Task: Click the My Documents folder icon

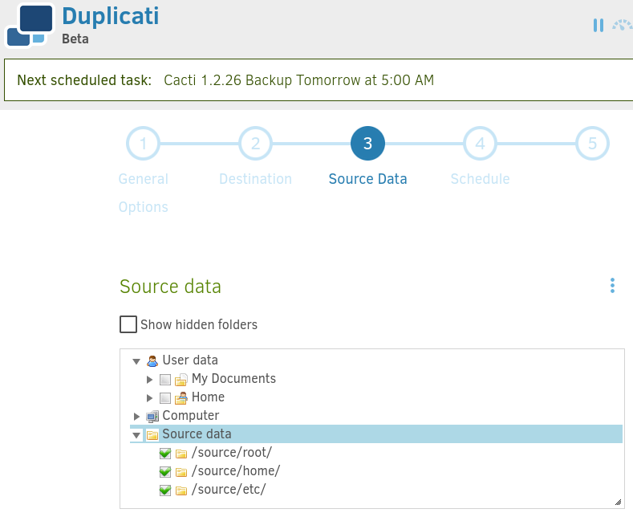Action: [181, 379]
